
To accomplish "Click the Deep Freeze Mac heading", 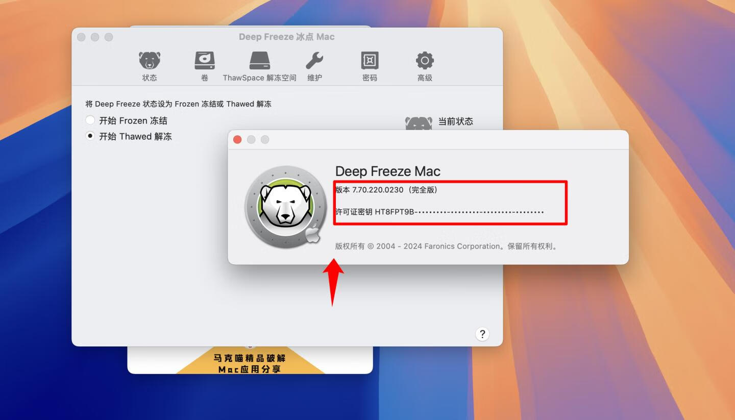I will tap(388, 171).
